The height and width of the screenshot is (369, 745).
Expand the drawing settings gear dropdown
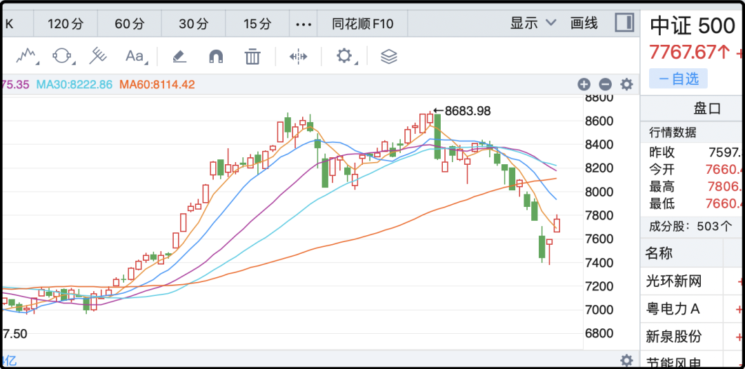point(345,56)
